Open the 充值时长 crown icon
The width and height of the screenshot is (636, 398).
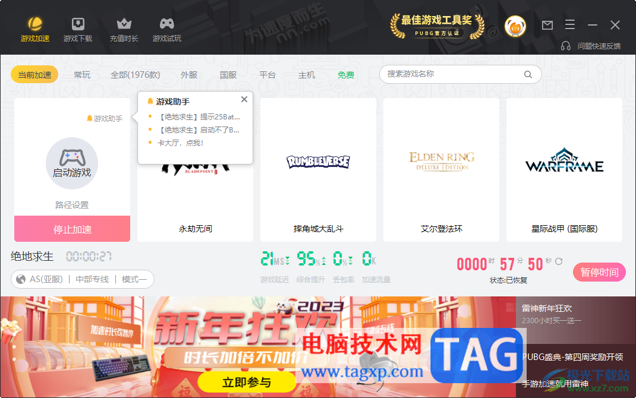(124, 24)
